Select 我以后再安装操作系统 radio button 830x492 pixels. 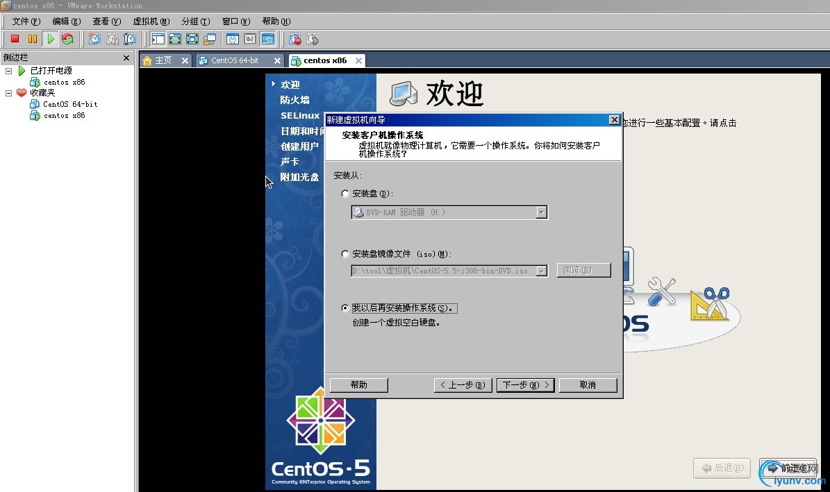[345, 308]
